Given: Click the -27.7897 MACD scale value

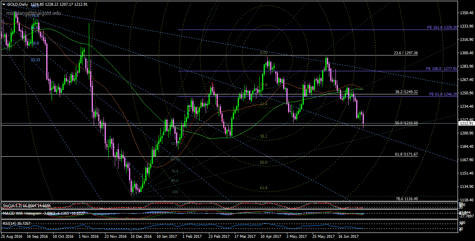Looking at the screenshot, I should tap(467, 216).
